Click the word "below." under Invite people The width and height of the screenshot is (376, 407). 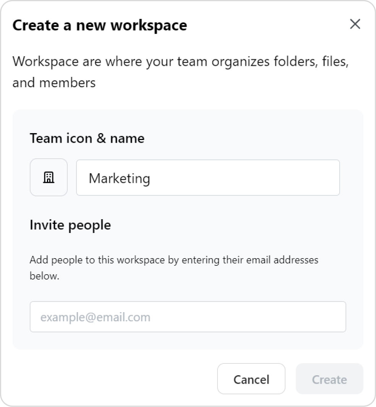click(44, 276)
